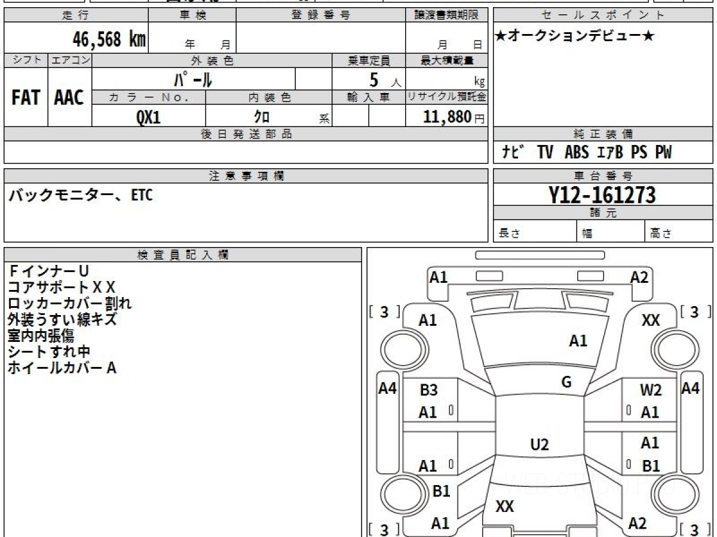The width and height of the screenshot is (717, 537).
Task: Click the 後日発送部品 header
Action: (246, 134)
